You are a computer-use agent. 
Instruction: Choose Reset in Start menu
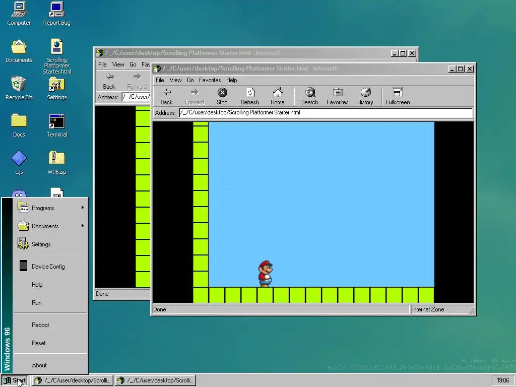click(50, 343)
